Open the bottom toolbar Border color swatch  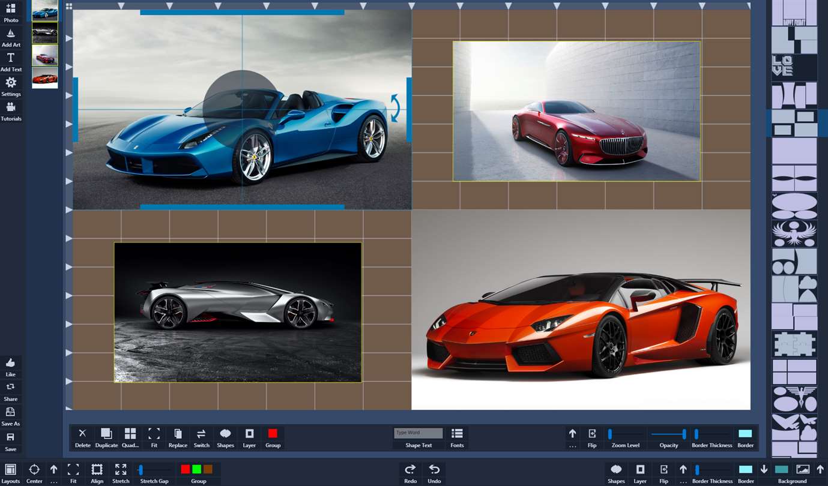click(746, 469)
